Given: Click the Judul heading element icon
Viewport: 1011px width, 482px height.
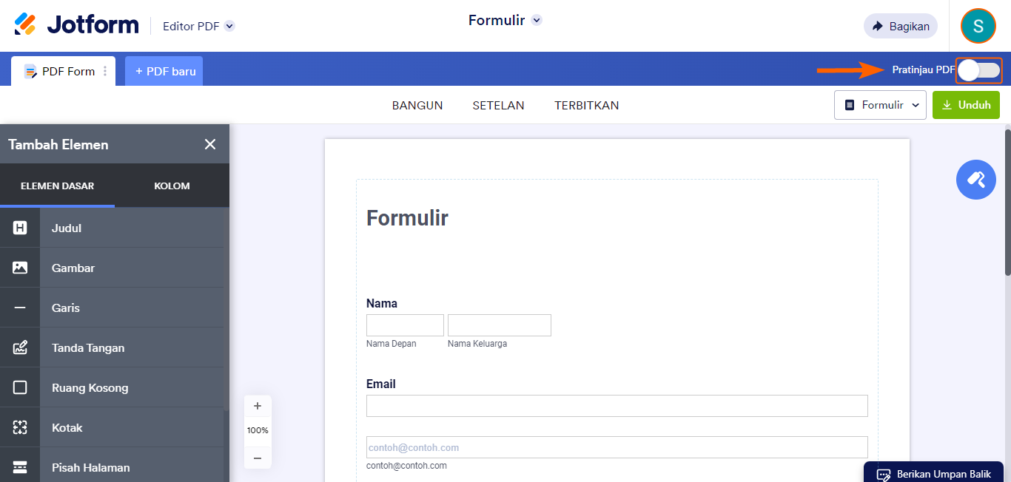Looking at the screenshot, I should 20,228.
